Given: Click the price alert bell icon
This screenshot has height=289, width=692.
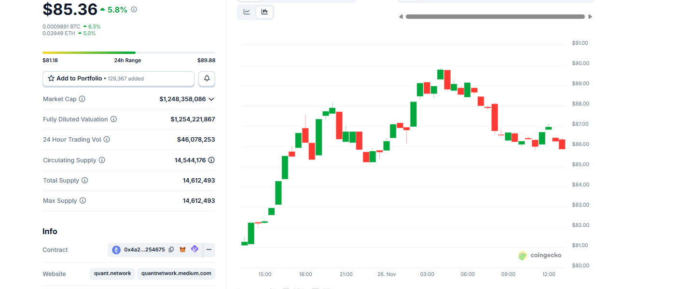Looking at the screenshot, I should [x=207, y=79].
